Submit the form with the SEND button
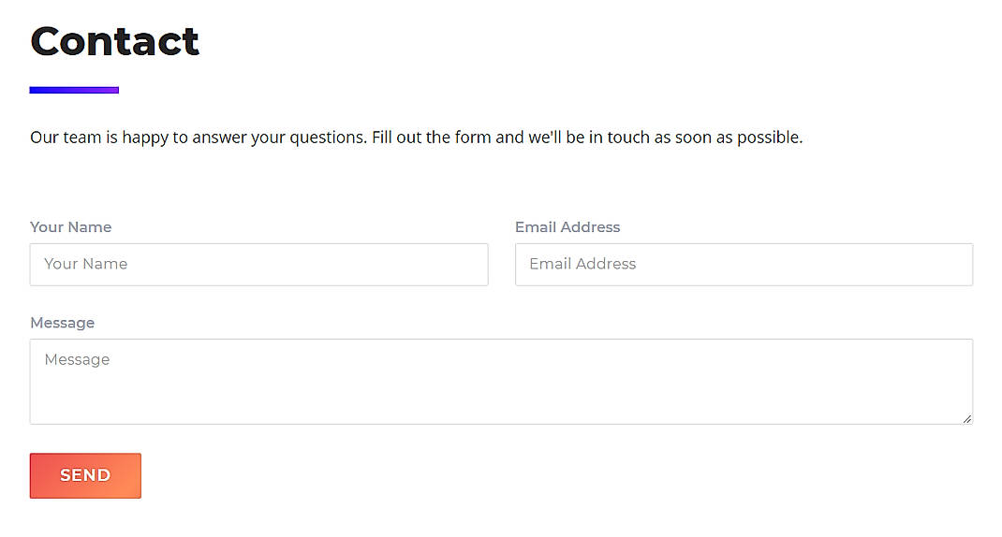The width and height of the screenshot is (1002, 537). click(85, 475)
